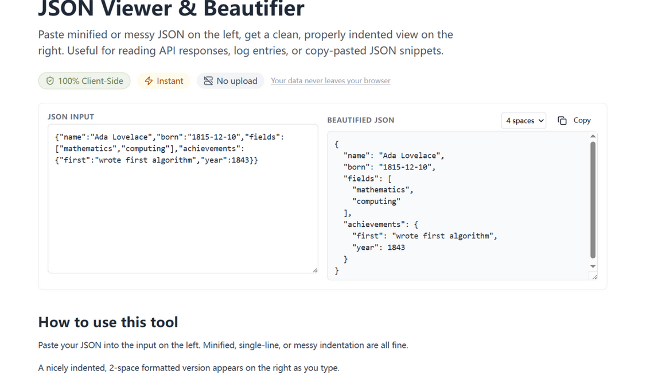Viewport: 654px width, 379px height.
Task: Click the "first": "wrote first algorithm" output line
Action: pyautogui.click(x=425, y=236)
